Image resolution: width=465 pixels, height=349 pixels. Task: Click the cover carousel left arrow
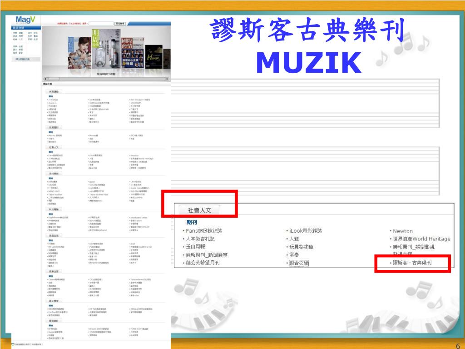(45, 79)
